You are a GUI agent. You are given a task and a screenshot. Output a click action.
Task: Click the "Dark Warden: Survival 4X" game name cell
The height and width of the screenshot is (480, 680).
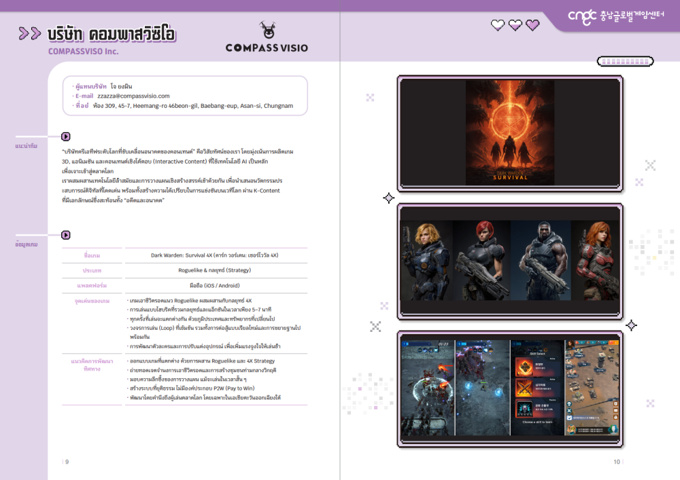click(215, 255)
